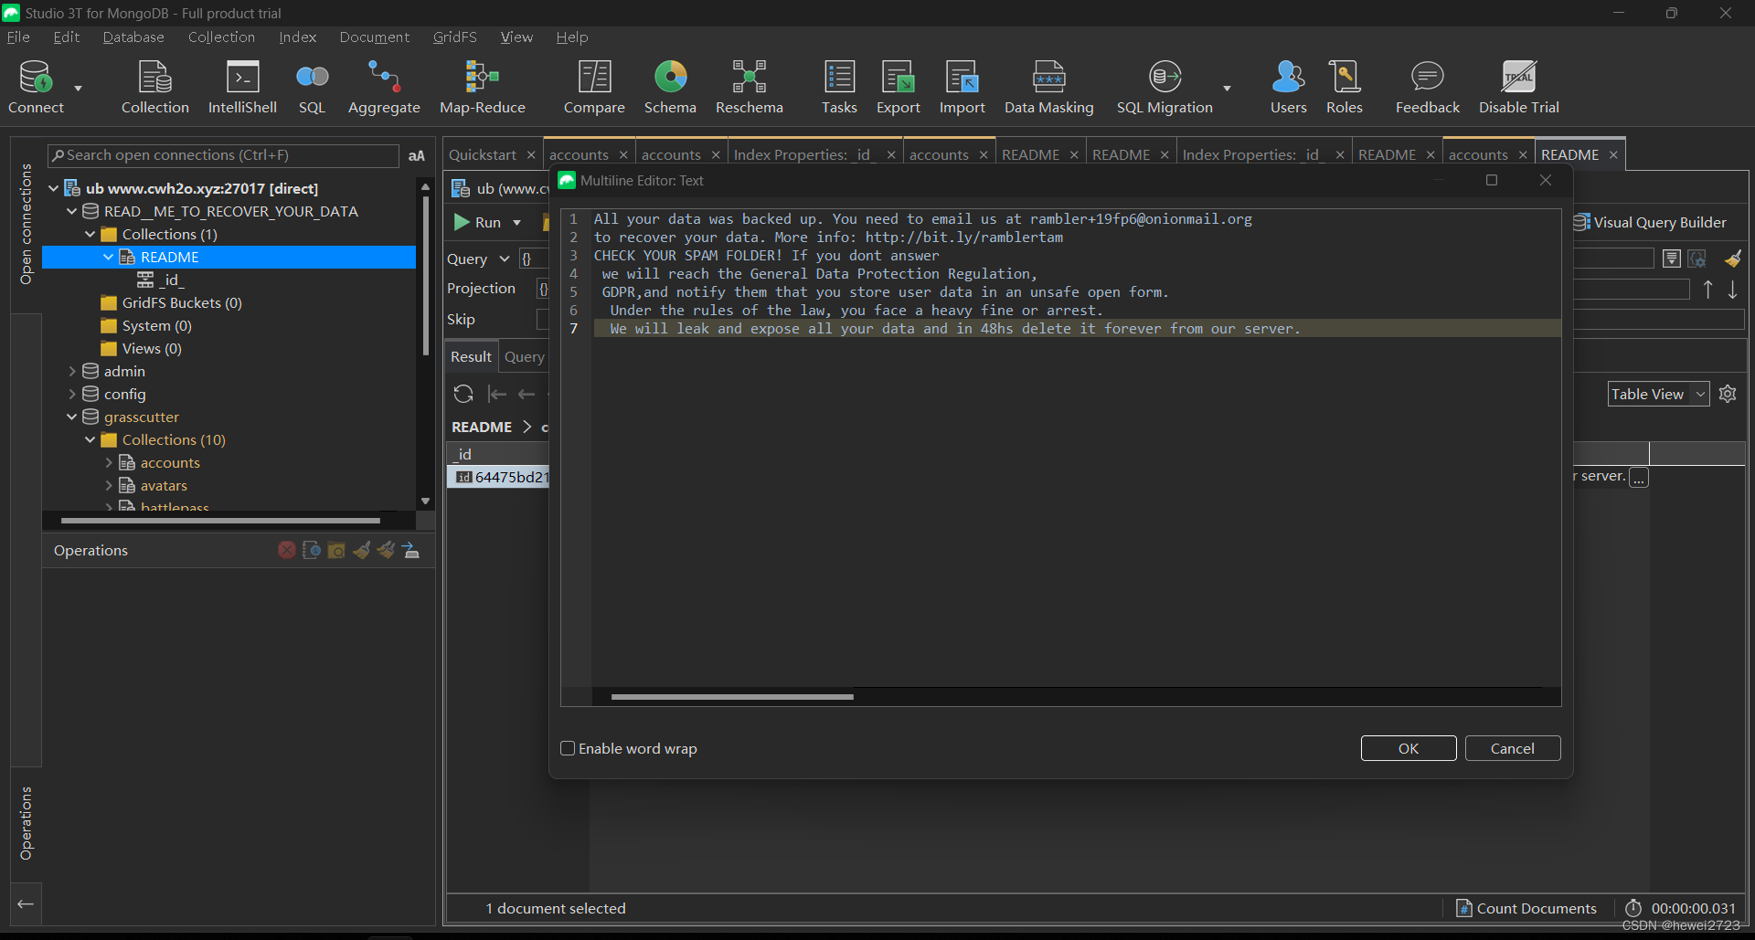Collapse the left sidebar arrow

26,904
